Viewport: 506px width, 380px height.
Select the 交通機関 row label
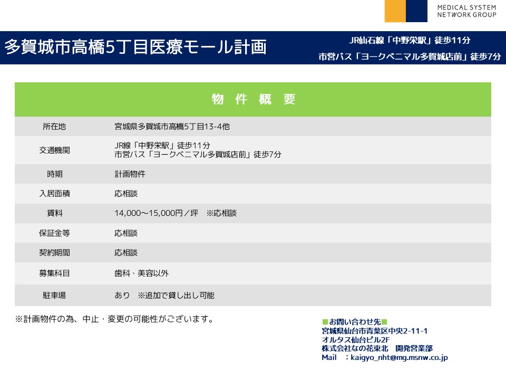tap(54, 150)
